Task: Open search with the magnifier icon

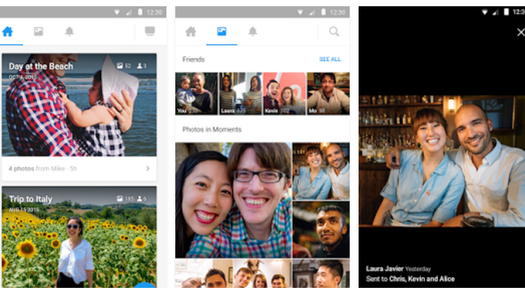Action: click(334, 32)
